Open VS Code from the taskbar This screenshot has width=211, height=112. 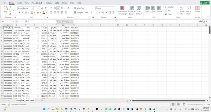(x=114, y=109)
